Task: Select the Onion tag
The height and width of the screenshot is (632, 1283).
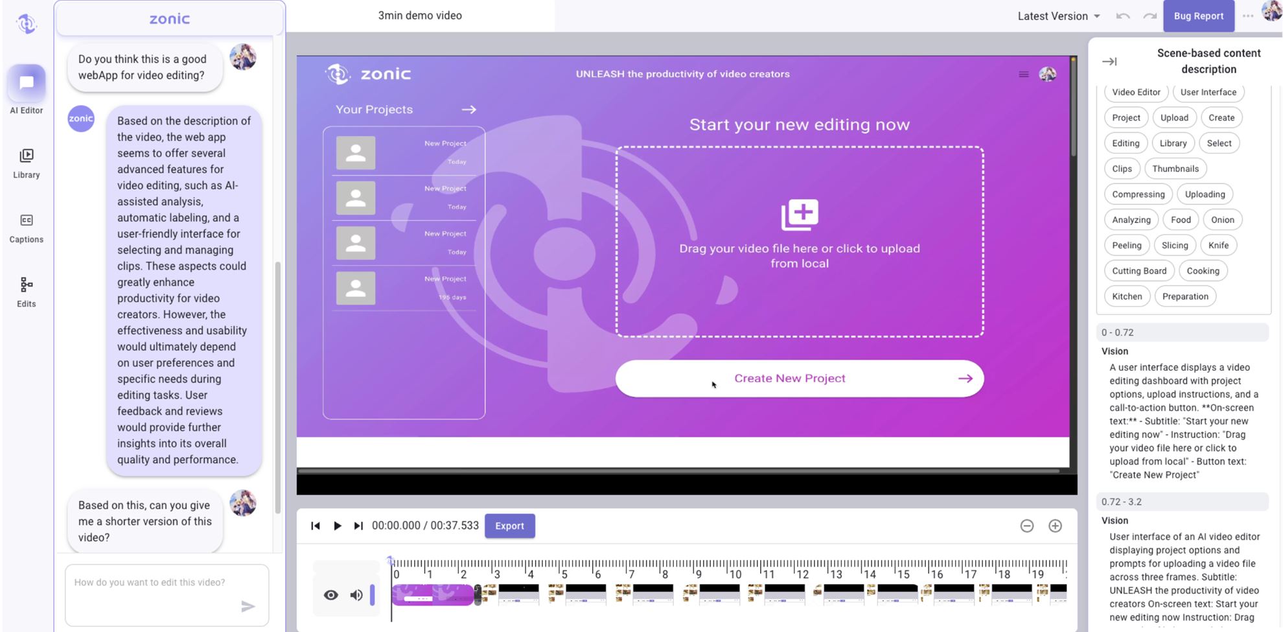Action: pos(1222,220)
